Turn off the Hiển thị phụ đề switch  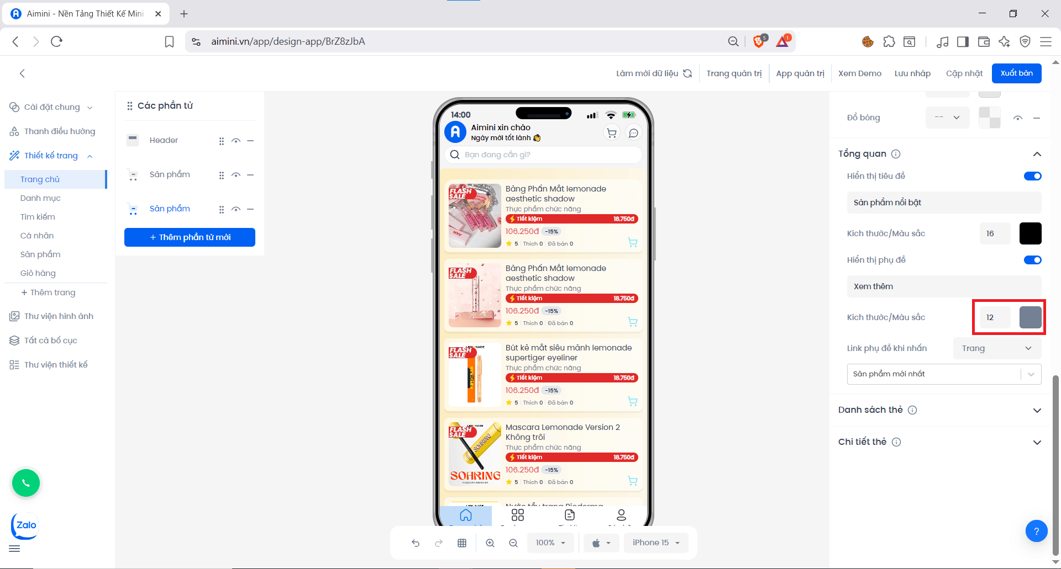click(1032, 260)
